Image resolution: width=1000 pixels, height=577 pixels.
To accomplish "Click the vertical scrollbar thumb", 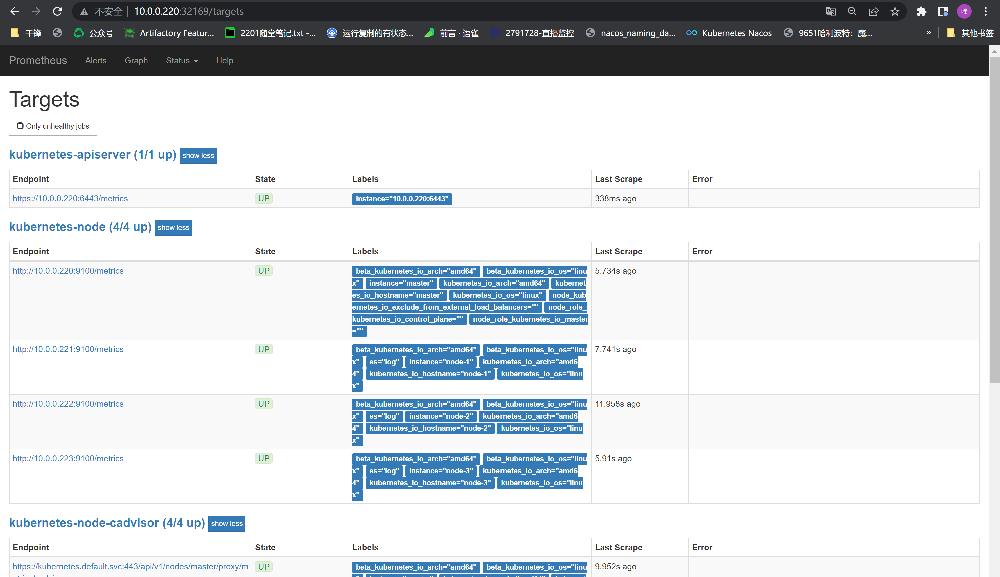I will (x=994, y=220).
